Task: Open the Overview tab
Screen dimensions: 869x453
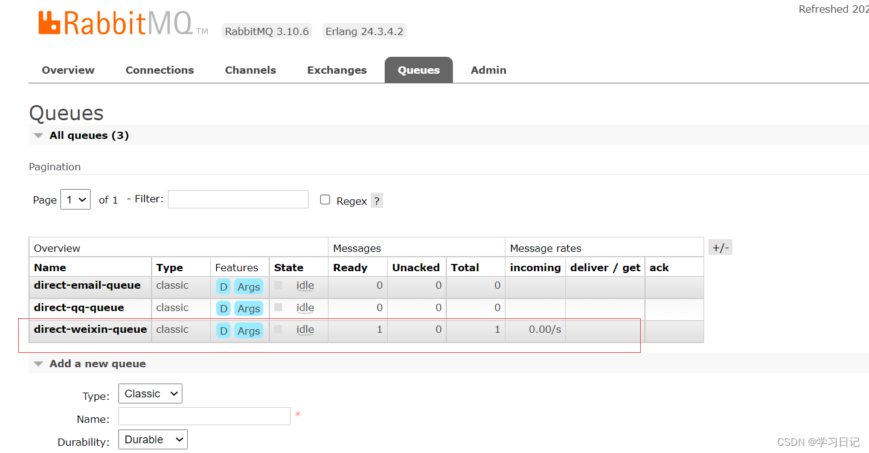Action: 68,70
